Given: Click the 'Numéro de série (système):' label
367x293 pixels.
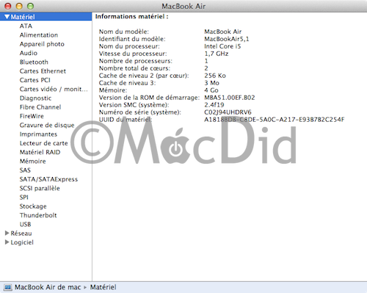Looking at the screenshot, I should [x=140, y=112].
